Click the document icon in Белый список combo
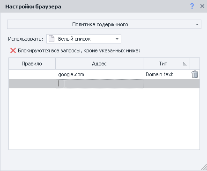Image resolution: width=207 pixels, height=171 pixels. click(x=52, y=39)
